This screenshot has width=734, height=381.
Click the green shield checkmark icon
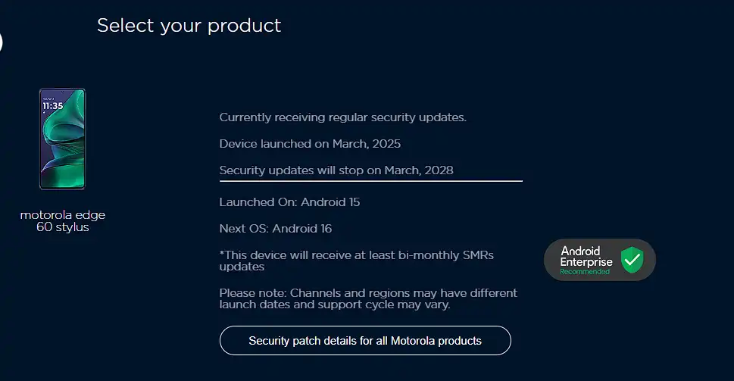click(x=632, y=260)
